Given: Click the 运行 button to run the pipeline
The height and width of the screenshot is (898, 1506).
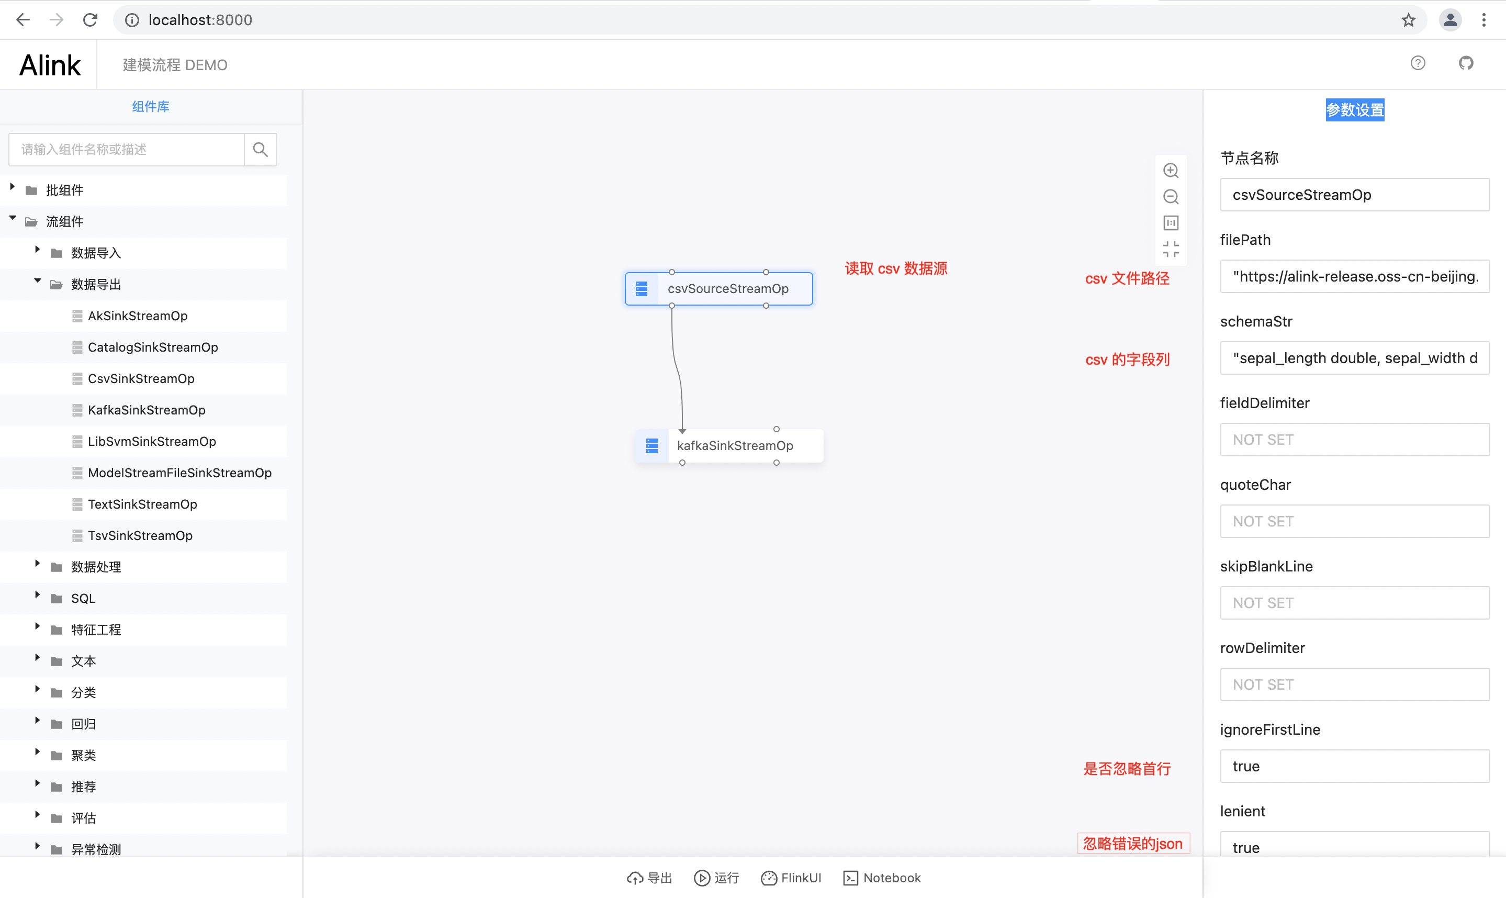Looking at the screenshot, I should (716, 878).
